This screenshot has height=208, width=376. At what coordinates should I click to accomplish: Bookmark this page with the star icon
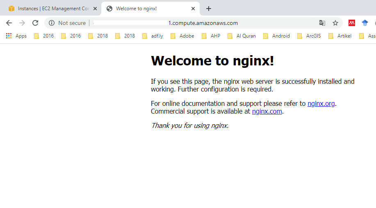pos(335,23)
